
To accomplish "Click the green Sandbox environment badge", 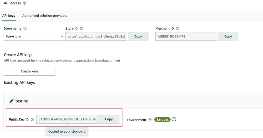I will [162, 119].
